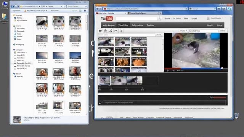
Task: Switch to the Video Editor tab
Action: 123,25
